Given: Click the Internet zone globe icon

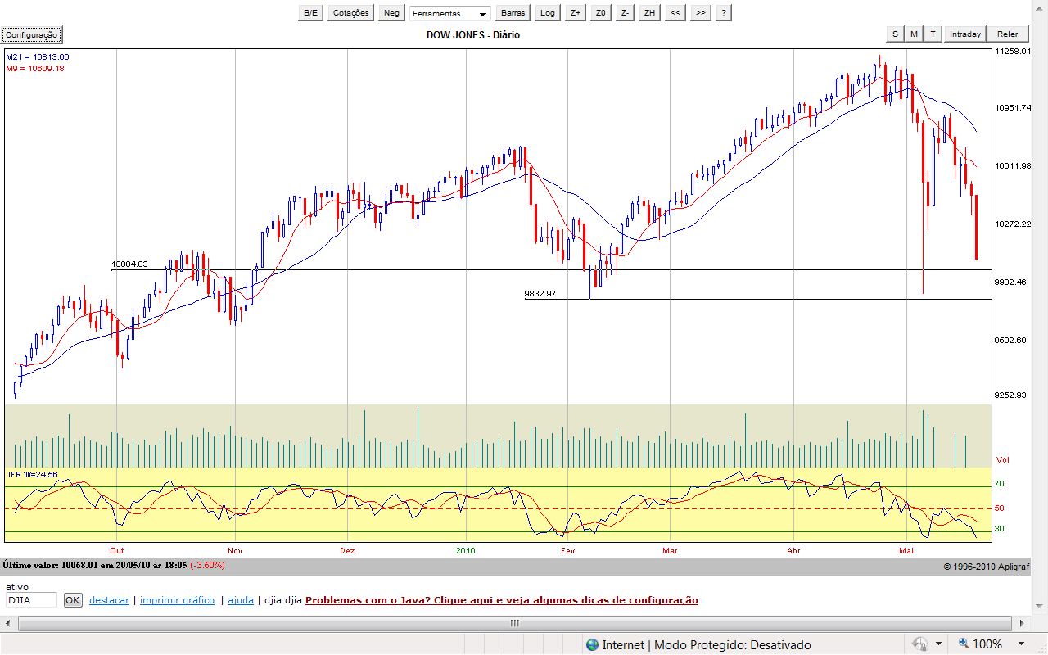Looking at the screenshot, I should (x=592, y=644).
